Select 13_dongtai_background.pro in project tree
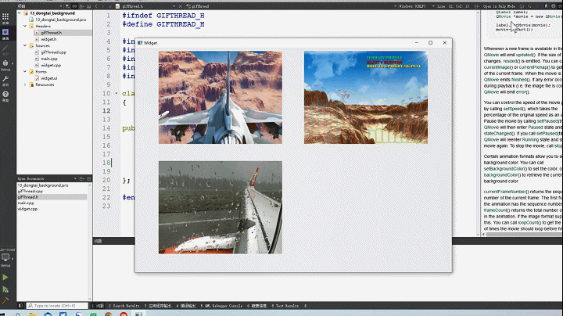Screen dimensions: 563x316 click(61, 20)
